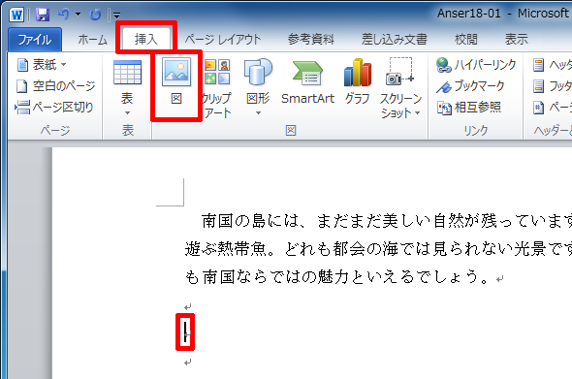Click the 図形 shapes icon
The height and width of the screenshot is (379, 572).
258,72
